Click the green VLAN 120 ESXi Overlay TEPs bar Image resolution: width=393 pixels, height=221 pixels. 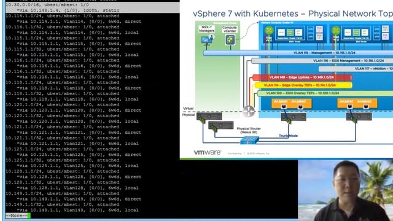[325, 93]
